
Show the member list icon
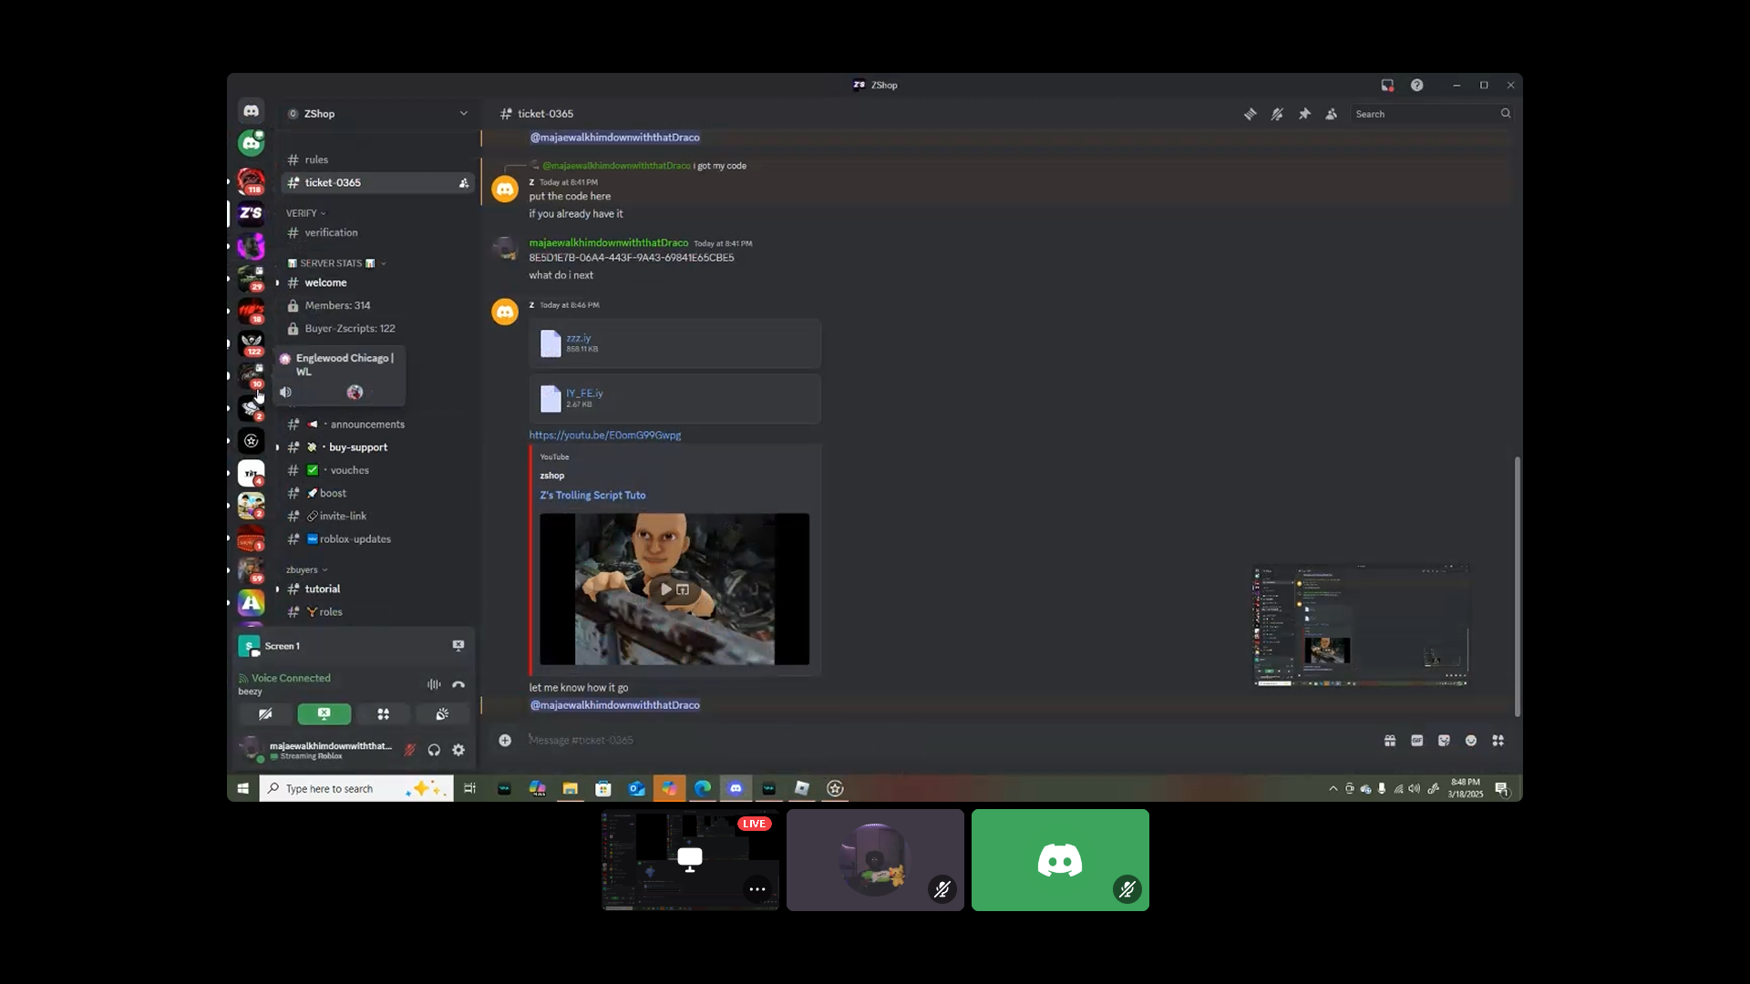click(x=1332, y=114)
